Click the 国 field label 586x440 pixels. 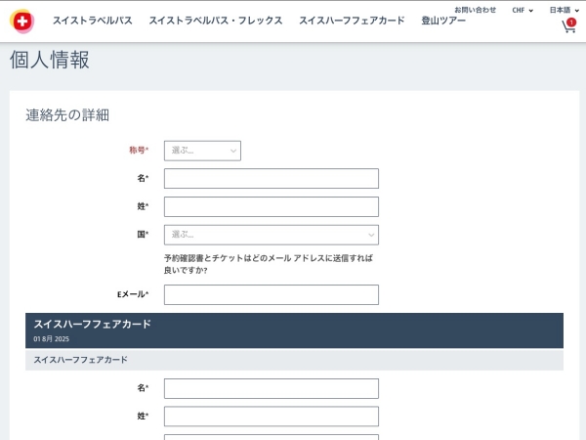143,235
